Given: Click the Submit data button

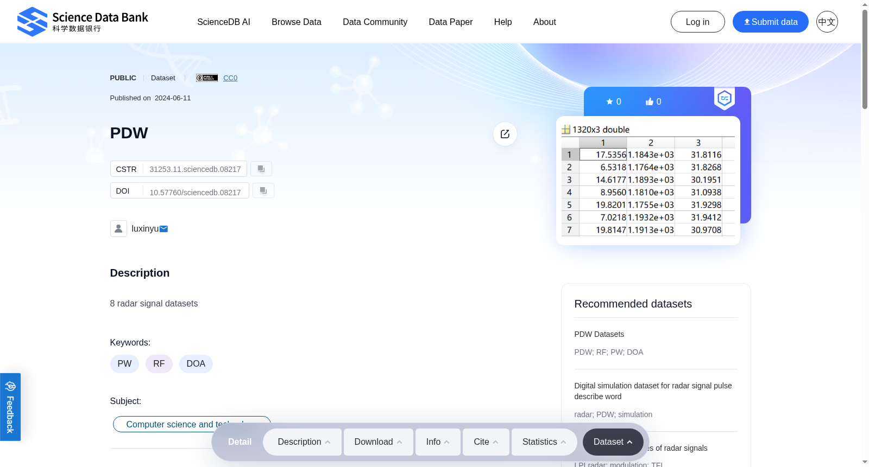Looking at the screenshot, I should tap(771, 22).
